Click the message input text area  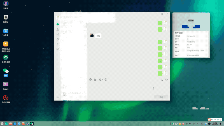126,88
